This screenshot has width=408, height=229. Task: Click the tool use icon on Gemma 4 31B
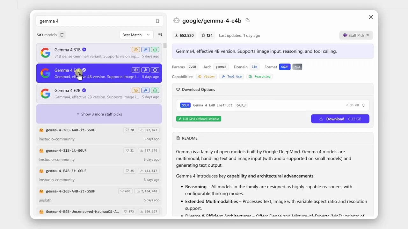pyautogui.click(x=145, y=50)
